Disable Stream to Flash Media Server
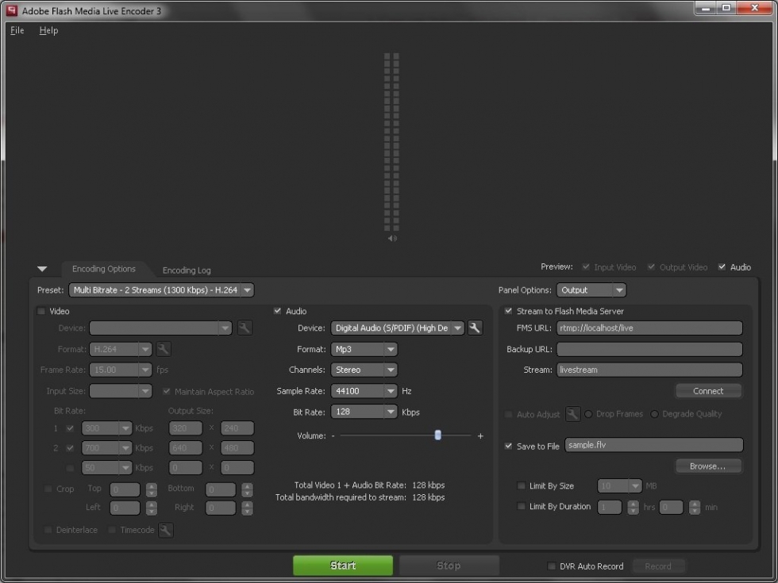Image resolution: width=778 pixels, height=583 pixels. click(508, 311)
